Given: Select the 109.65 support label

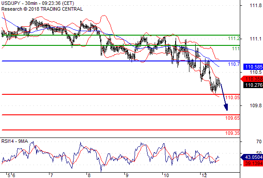Looking at the screenshot, I should 233,118.
